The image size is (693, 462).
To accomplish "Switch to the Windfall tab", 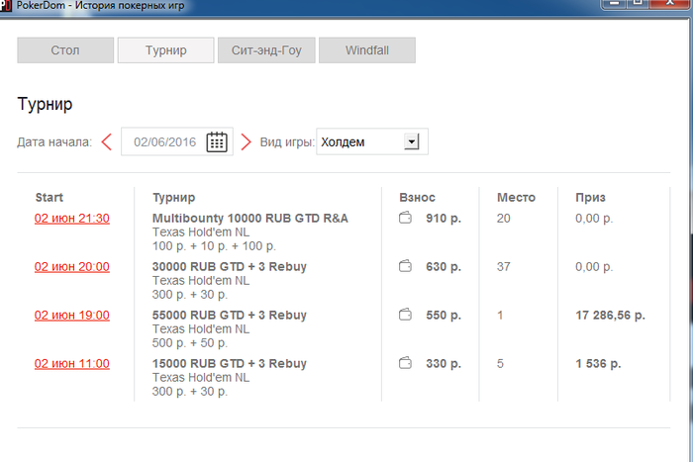I will (x=367, y=50).
